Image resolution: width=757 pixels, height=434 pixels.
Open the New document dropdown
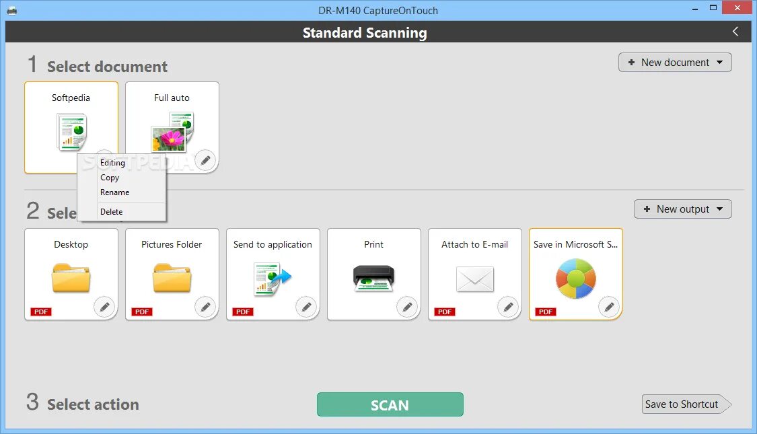click(x=675, y=63)
